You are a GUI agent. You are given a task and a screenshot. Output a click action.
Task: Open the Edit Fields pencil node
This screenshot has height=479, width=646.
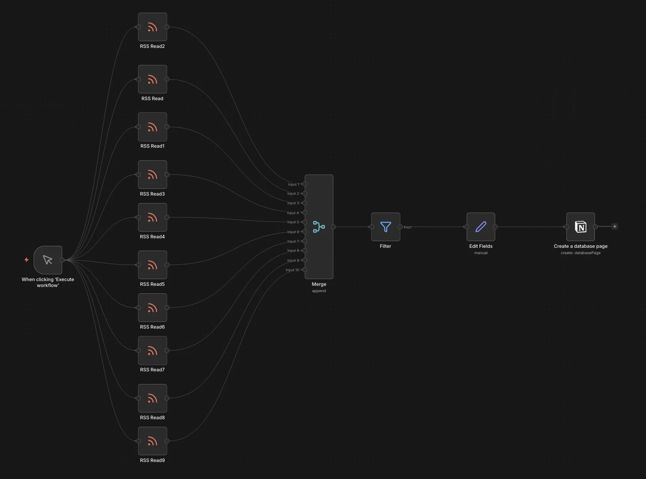[481, 227]
